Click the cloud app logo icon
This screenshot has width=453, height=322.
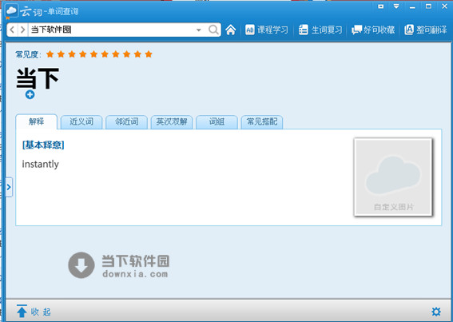(11, 10)
